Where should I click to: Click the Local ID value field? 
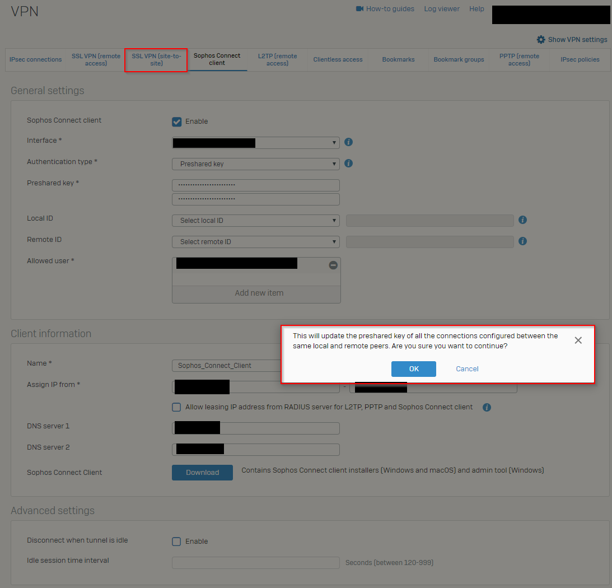pos(429,221)
